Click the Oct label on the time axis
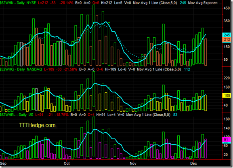 tap(67, 164)
